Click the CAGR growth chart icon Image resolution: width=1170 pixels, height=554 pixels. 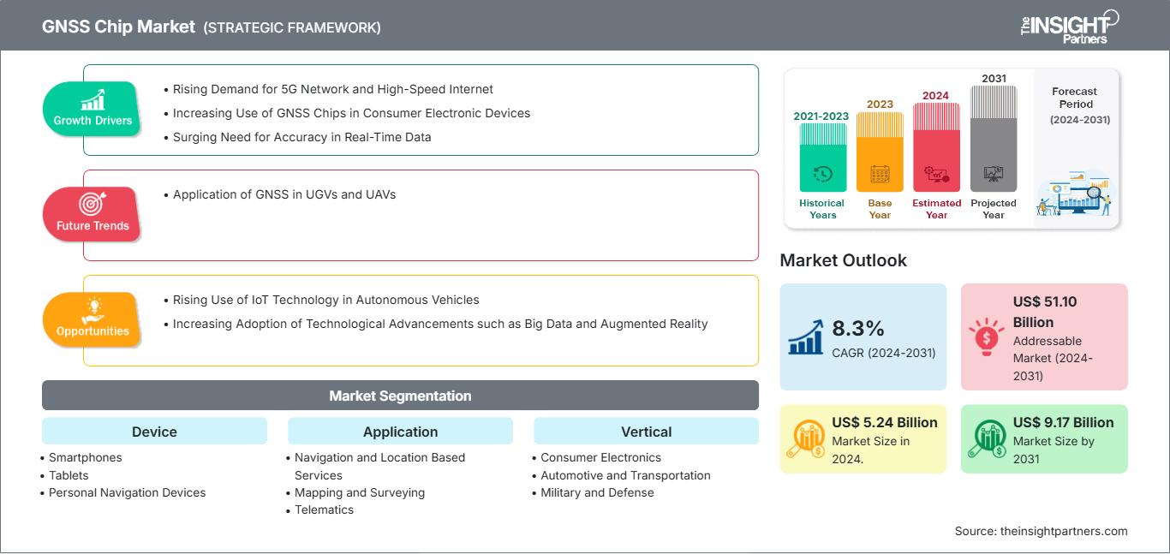[x=806, y=337]
